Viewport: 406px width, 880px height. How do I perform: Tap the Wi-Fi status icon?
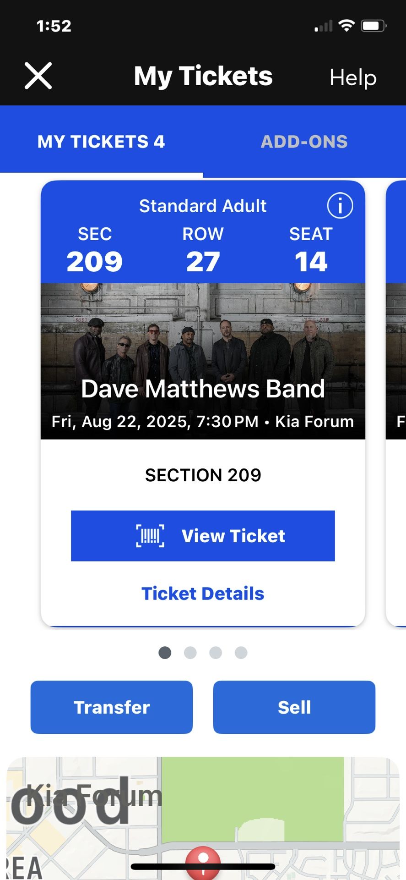347,26
